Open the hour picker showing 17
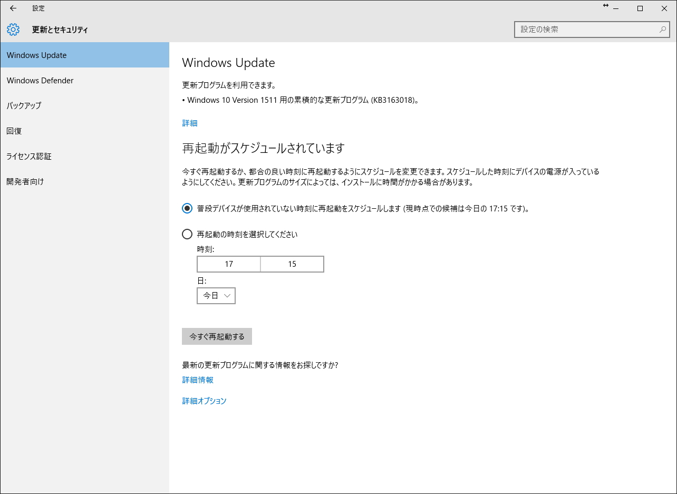Viewport: 677px width, 494px height. pos(229,264)
